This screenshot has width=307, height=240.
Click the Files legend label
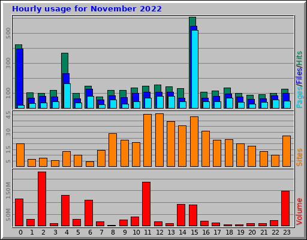pos(299,76)
